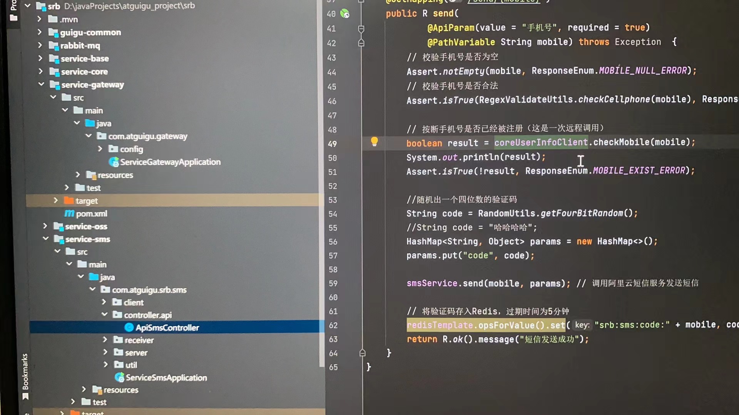Select the service-oss module folder

pos(80,227)
